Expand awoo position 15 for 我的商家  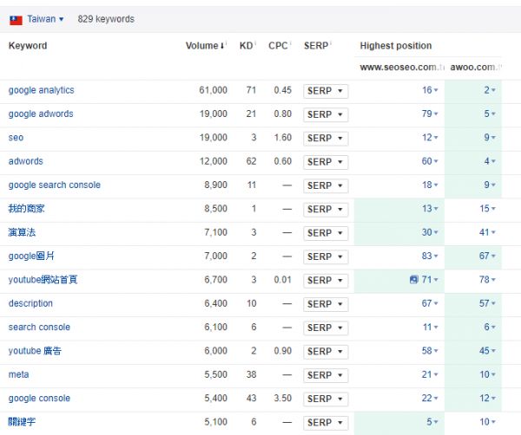pyautogui.click(x=487, y=209)
